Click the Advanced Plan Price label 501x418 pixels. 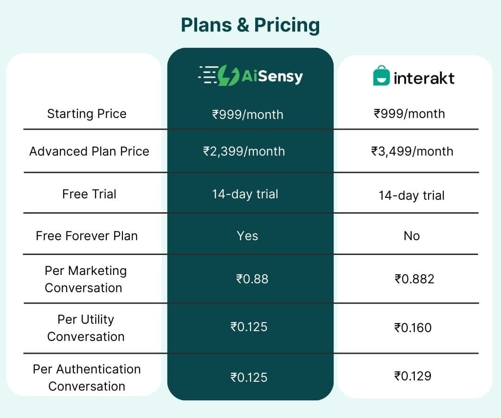coord(89,151)
